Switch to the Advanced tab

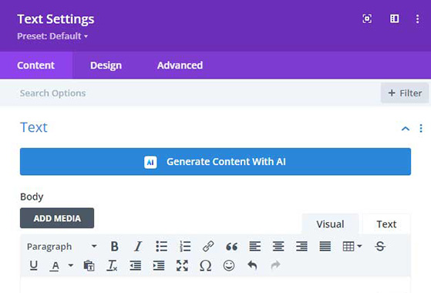click(x=180, y=65)
